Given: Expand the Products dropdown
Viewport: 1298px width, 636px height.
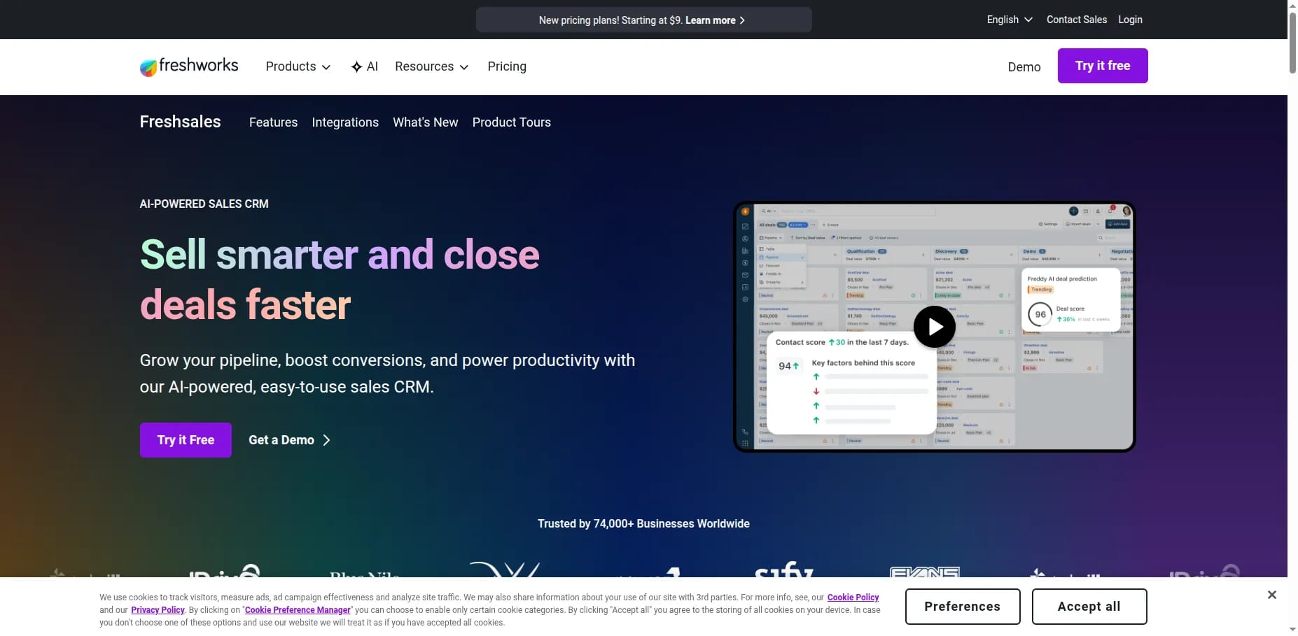Looking at the screenshot, I should coord(298,66).
